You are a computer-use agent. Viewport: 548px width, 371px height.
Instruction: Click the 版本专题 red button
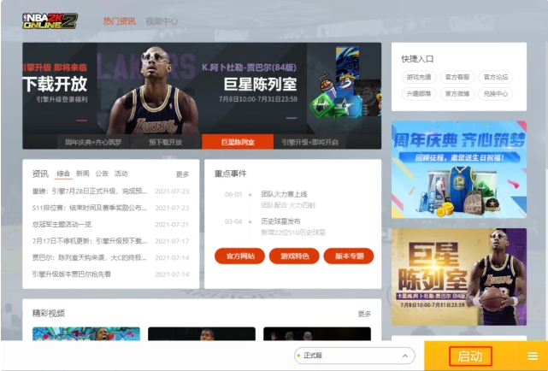(349, 256)
